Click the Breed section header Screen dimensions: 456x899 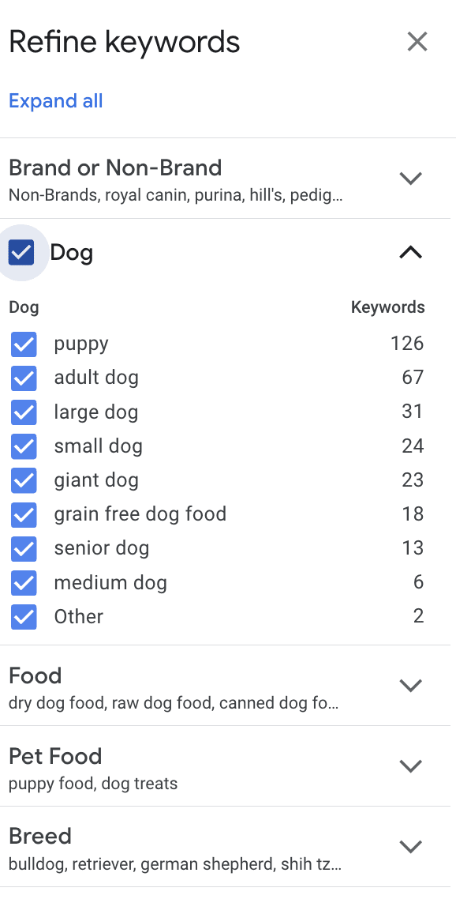(x=40, y=836)
